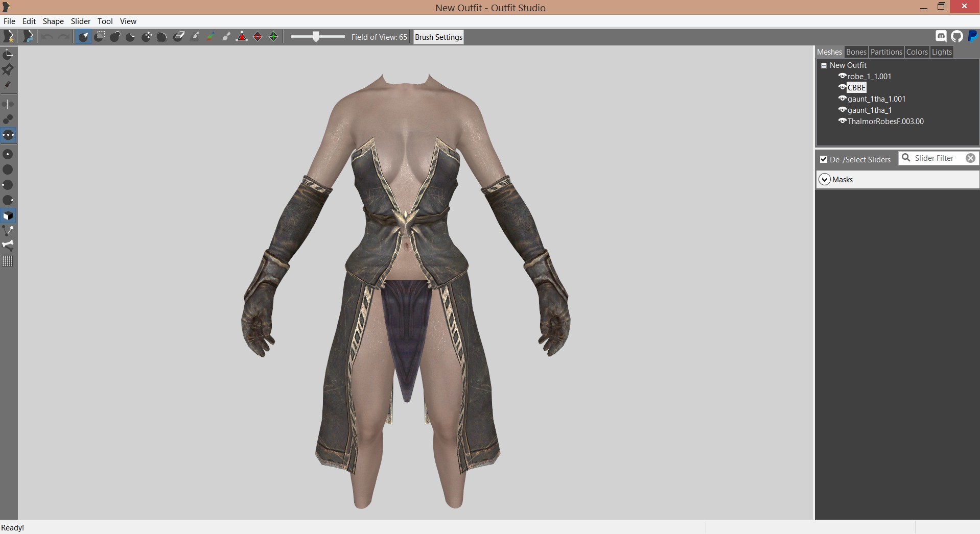Toggle the plain solid circle button
The height and width of the screenshot is (534, 980).
click(x=8, y=169)
